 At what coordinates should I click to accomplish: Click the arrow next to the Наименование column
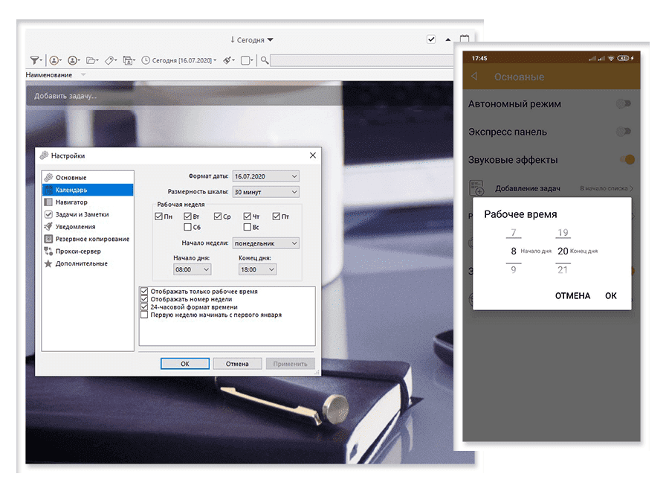pyautogui.click(x=83, y=74)
